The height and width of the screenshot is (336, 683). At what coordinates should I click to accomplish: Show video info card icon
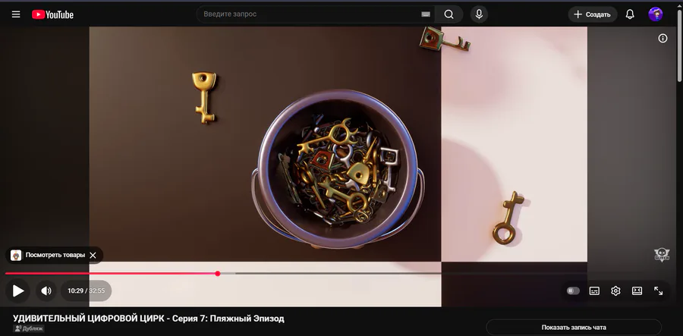pos(663,38)
